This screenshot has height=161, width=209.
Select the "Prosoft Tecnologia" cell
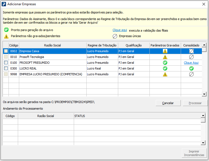pyautogui.click(x=53, y=57)
